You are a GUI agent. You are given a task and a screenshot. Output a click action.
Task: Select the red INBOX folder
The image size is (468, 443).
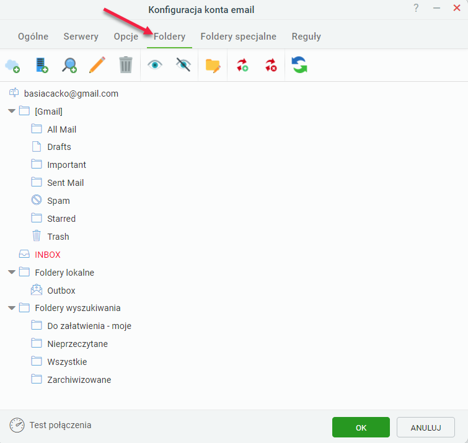tap(48, 255)
